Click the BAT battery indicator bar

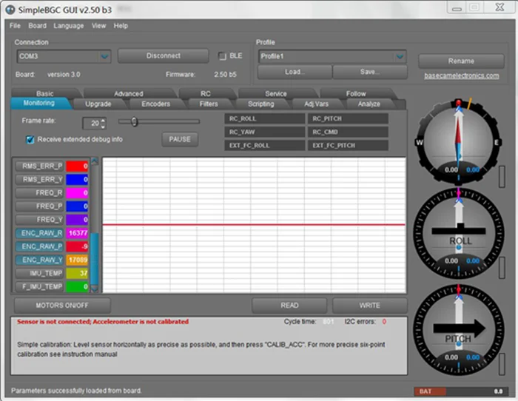tap(460, 391)
